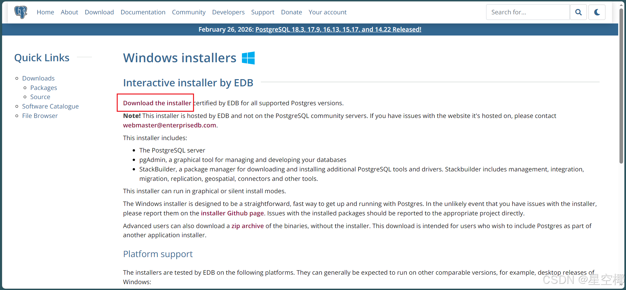Screen dimensions: 626x290
Task: Open File Browser in Quick Links
Action: [x=40, y=116]
